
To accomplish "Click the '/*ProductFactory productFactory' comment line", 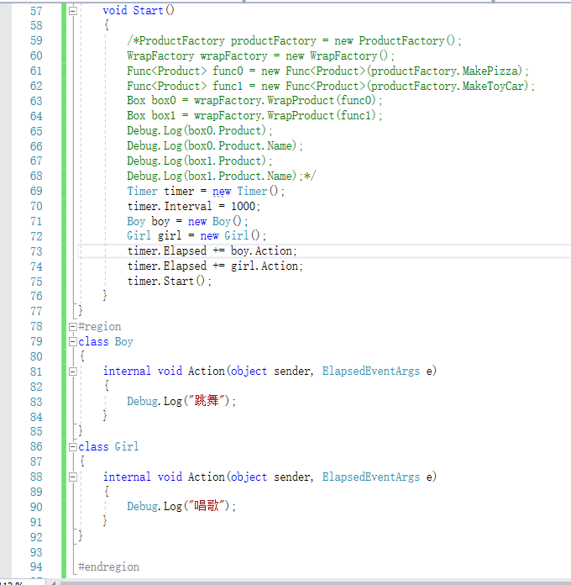I will tap(294, 40).
